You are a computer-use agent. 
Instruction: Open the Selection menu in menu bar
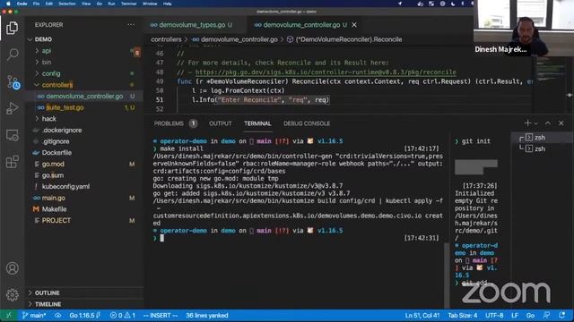(x=67, y=4)
